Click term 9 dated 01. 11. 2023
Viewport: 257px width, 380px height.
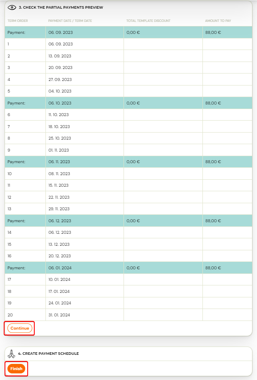click(x=128, y=150)
